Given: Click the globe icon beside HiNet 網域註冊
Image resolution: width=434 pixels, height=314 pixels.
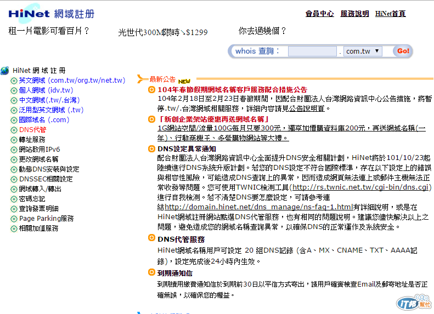Looking at the screenshot, I should click(x=5, y=71).
